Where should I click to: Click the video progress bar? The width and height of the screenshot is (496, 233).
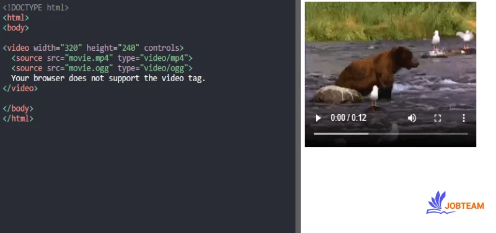(391, 134)
